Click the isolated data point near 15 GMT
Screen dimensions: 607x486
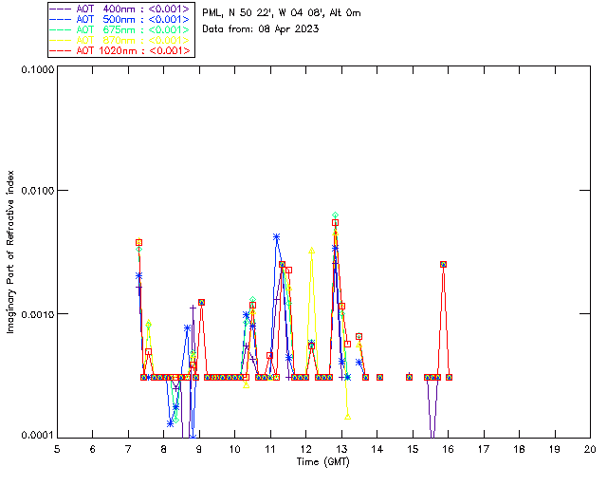(x=409, y=377)
